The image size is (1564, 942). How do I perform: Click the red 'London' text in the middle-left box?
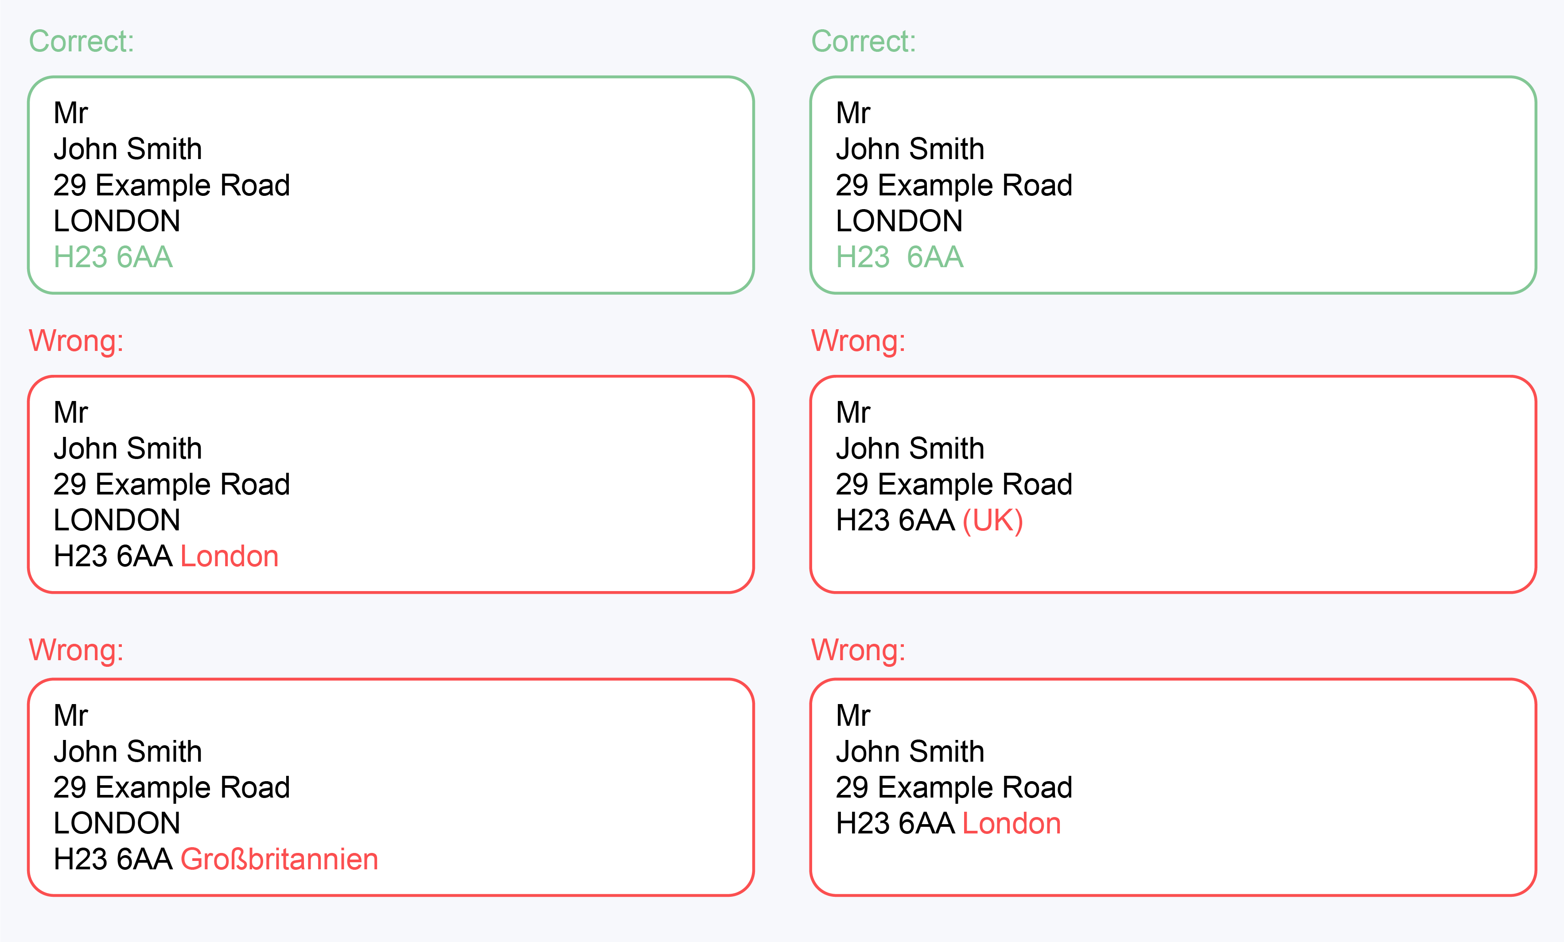tap(229, 556)
